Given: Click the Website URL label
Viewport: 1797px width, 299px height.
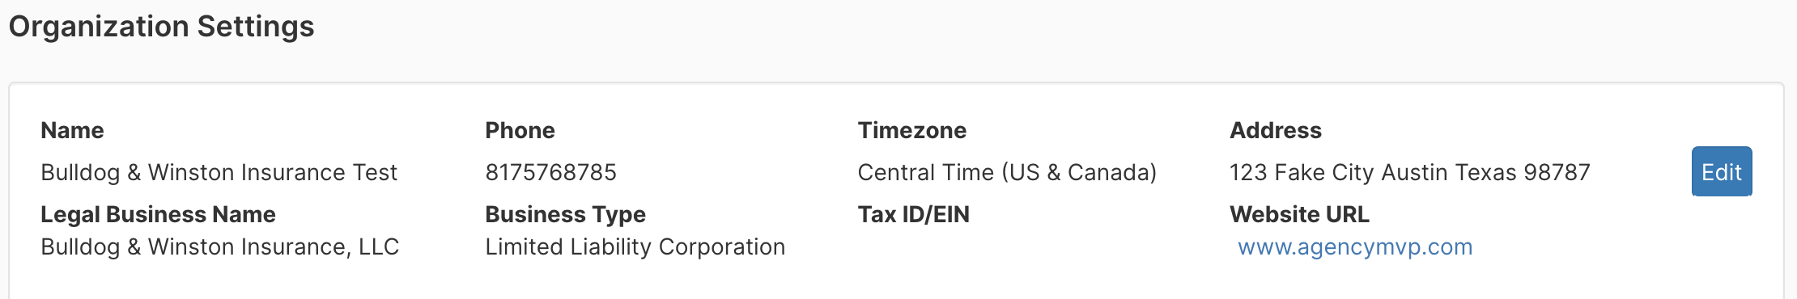Looking at the screenshot, I should tap(1299, 214).
